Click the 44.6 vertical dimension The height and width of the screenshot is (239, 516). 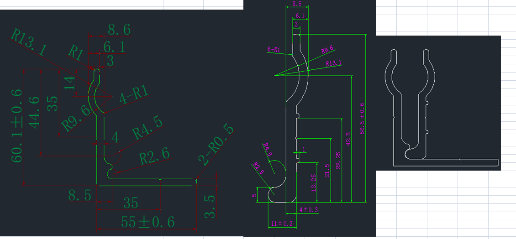pyautogui.click(x=34, y=113)
